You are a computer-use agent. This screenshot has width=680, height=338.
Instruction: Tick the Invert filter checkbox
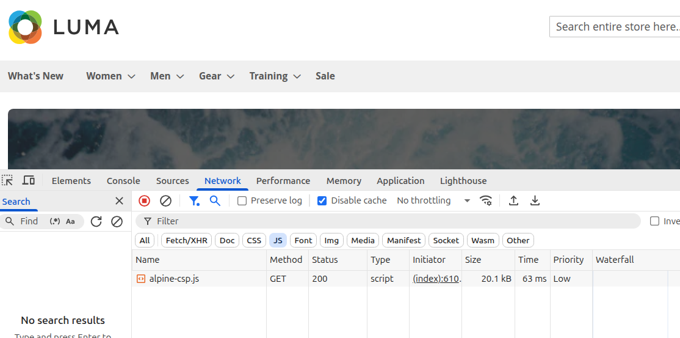click(x=654, y=221)
